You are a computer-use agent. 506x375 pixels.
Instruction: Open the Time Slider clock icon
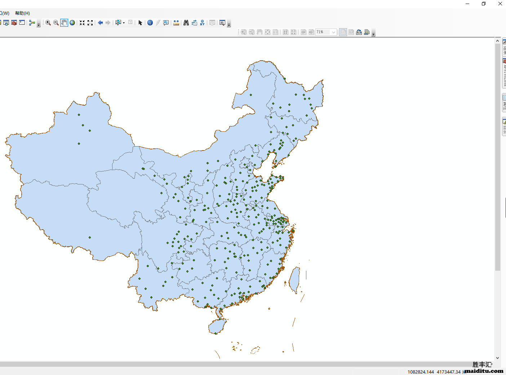click(212, 23)
